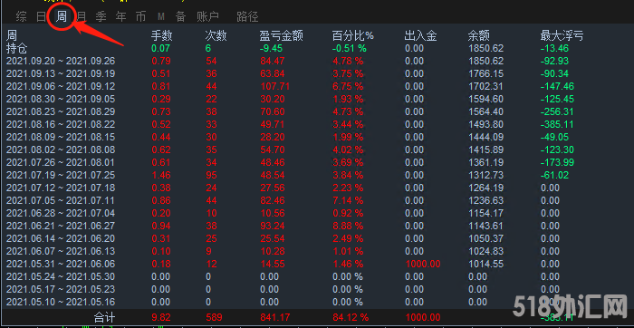Click the 余额 column header

[479, 36]
